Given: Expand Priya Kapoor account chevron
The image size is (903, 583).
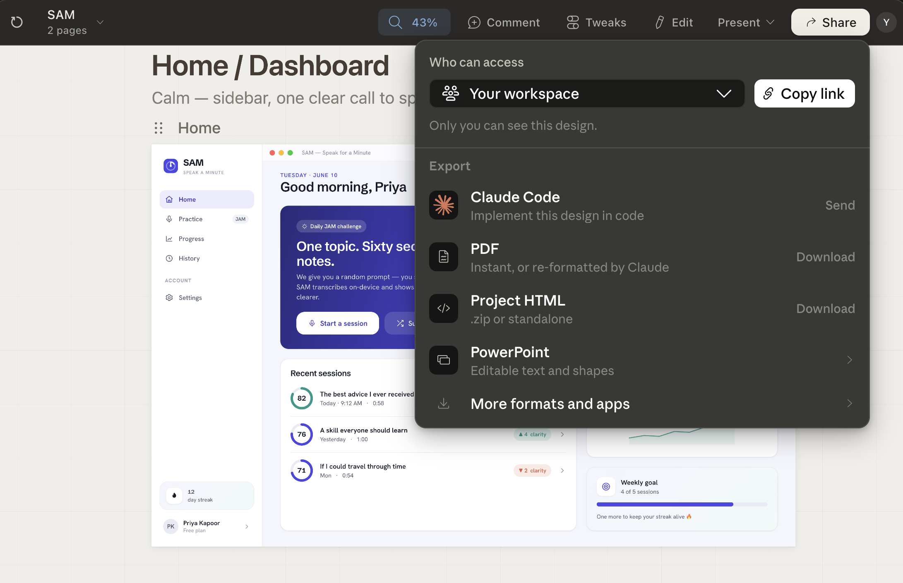Looking at the screenshot, I should [x=247, y=526].
